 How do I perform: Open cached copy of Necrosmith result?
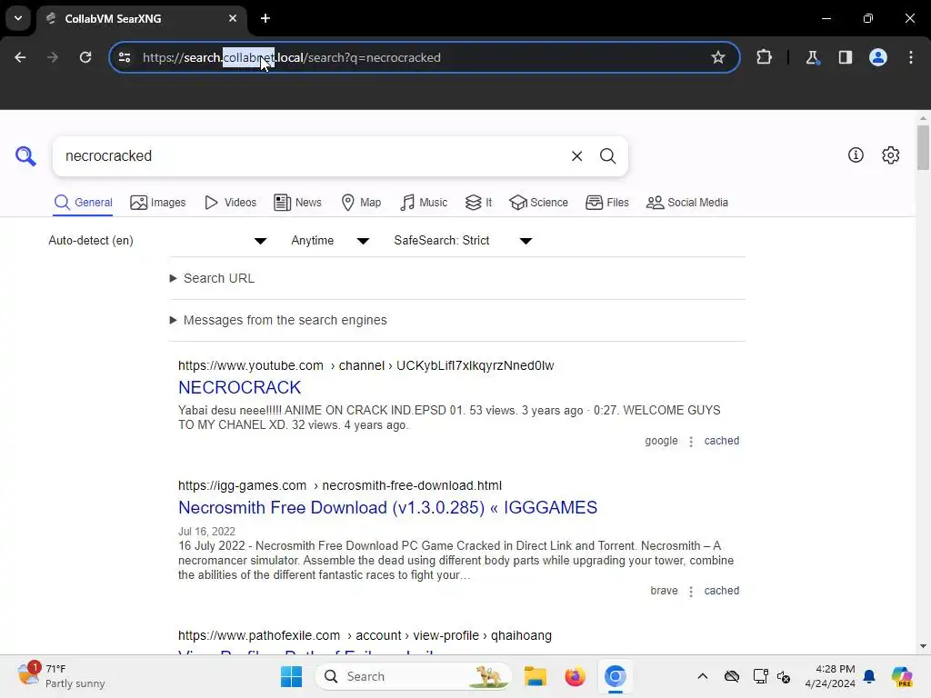[x=721, y=591]
